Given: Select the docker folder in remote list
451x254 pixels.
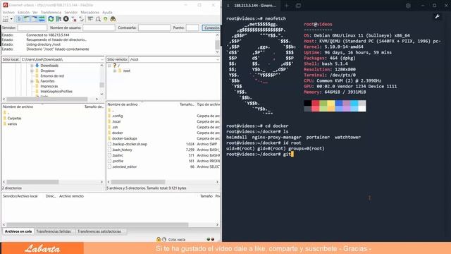Looking at the screenshot, I should [118, 133].
